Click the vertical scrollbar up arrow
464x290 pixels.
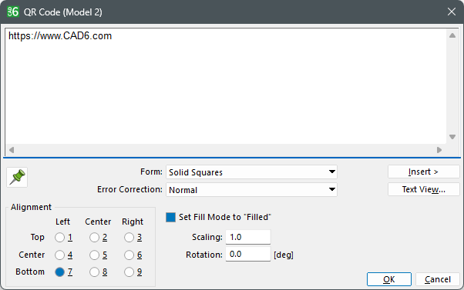point(452,35)
